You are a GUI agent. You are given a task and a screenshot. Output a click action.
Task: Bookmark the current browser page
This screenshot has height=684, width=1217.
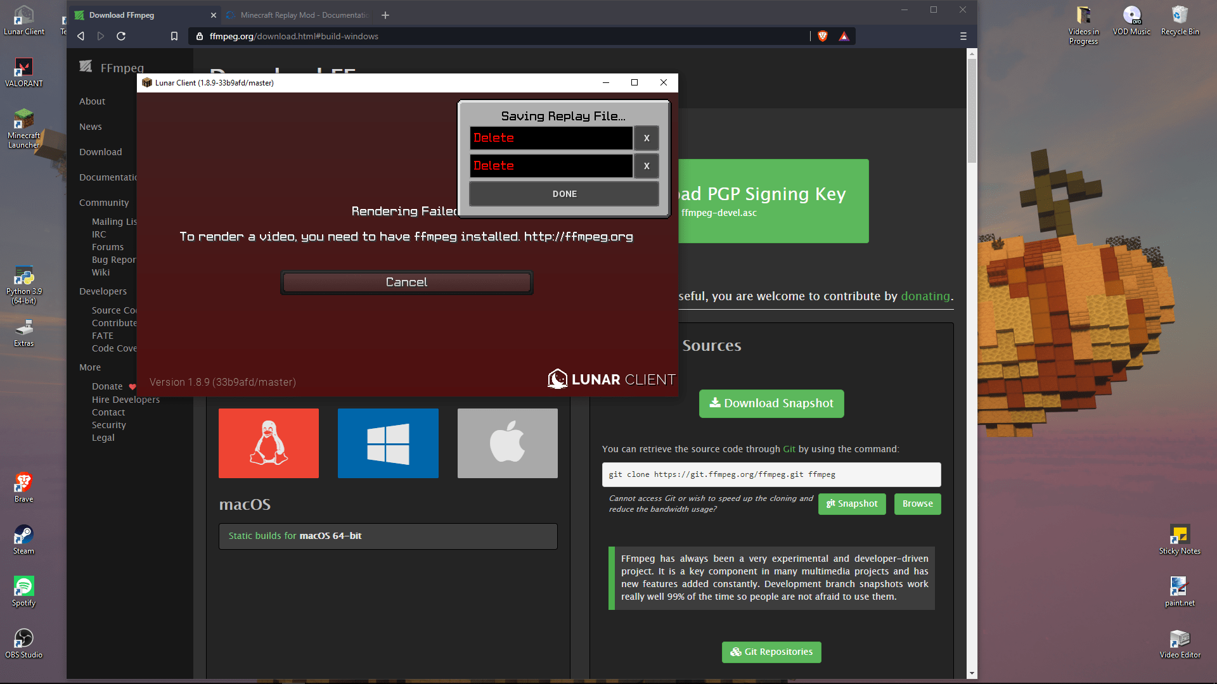click(x=174, y=36)
